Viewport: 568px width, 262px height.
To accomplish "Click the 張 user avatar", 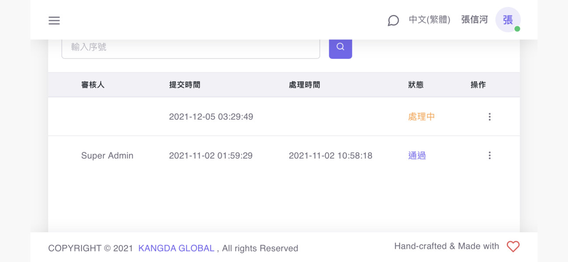I will [508, 20].
